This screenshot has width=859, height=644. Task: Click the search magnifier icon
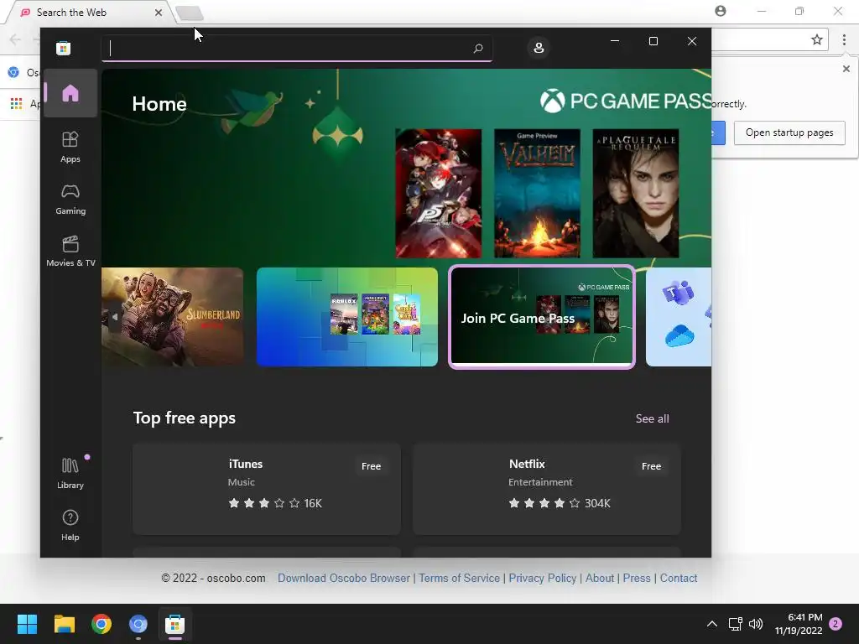tap(477, 48)
